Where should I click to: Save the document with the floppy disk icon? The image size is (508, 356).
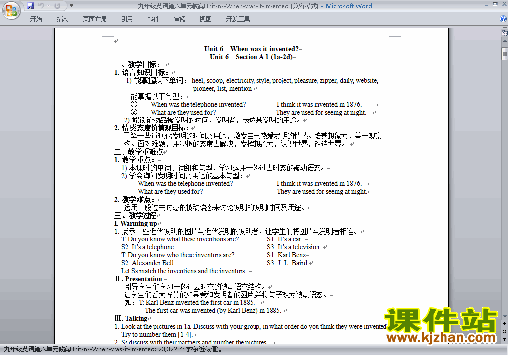click(30, 6)
